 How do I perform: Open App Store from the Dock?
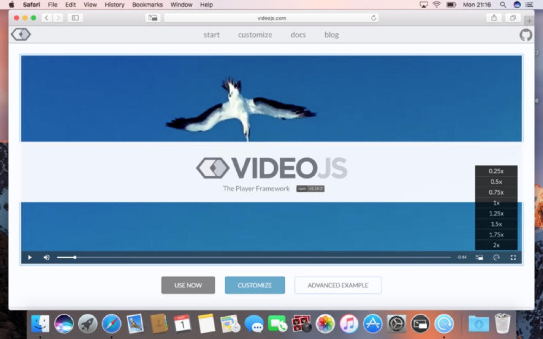pos(372,324)
